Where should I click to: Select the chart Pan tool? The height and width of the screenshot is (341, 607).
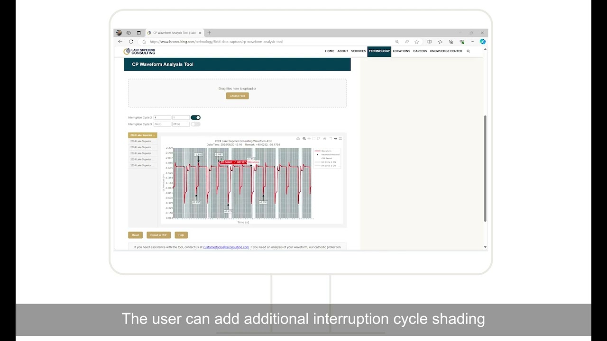309,139
